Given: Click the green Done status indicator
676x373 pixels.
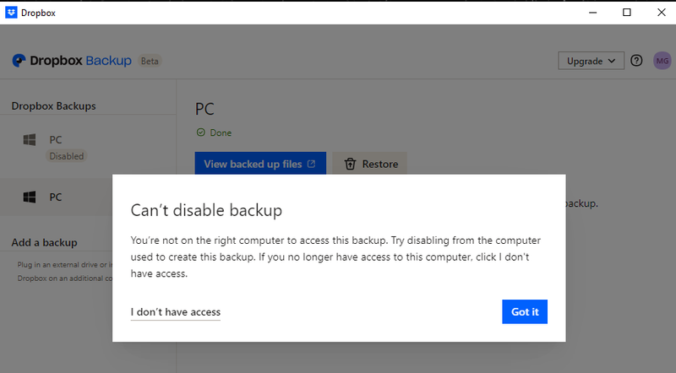Looking at the screenshot, I should click(214, 132).
